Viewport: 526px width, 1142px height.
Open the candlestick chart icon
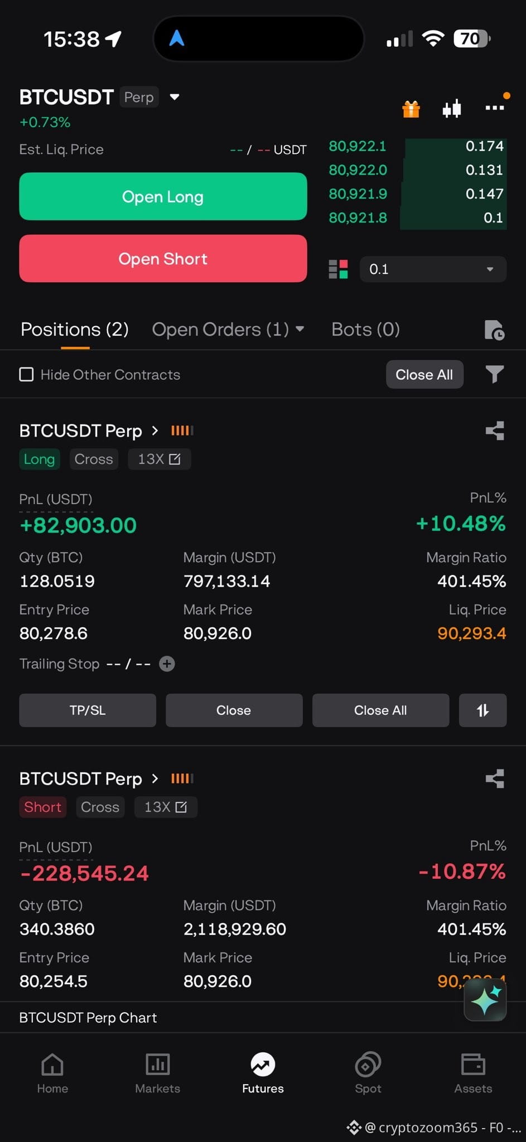452,108
